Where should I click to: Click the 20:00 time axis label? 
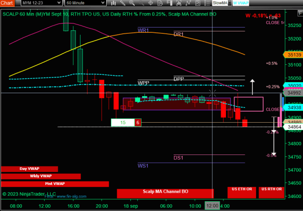coord(102,206)
